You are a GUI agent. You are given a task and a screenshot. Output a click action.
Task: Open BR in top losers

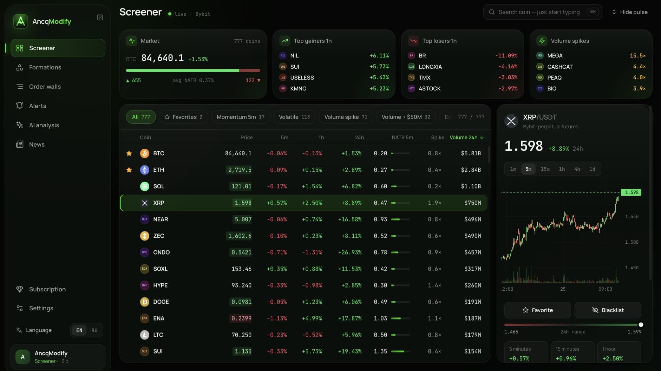click(x=463, y=55)
